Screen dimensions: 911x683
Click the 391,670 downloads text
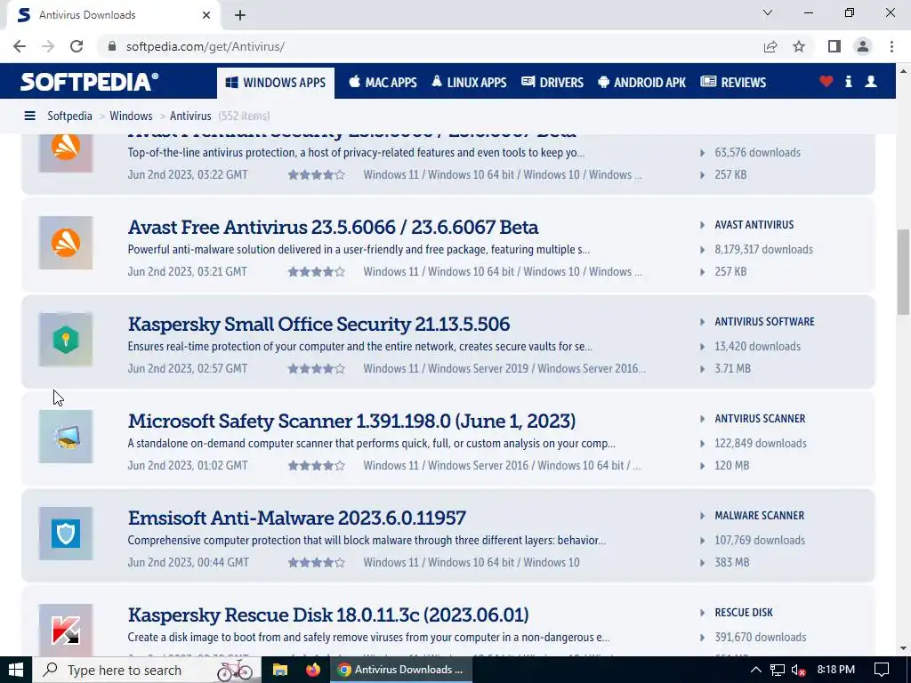click(x=760, y=638)
